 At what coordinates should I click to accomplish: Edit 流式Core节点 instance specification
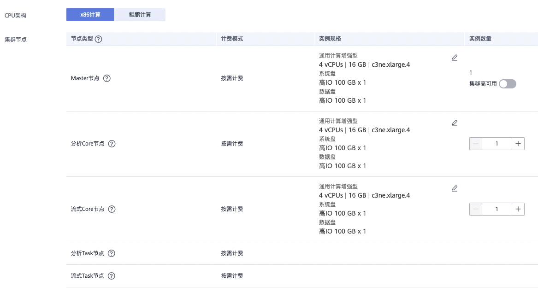[x=455, y=188]
